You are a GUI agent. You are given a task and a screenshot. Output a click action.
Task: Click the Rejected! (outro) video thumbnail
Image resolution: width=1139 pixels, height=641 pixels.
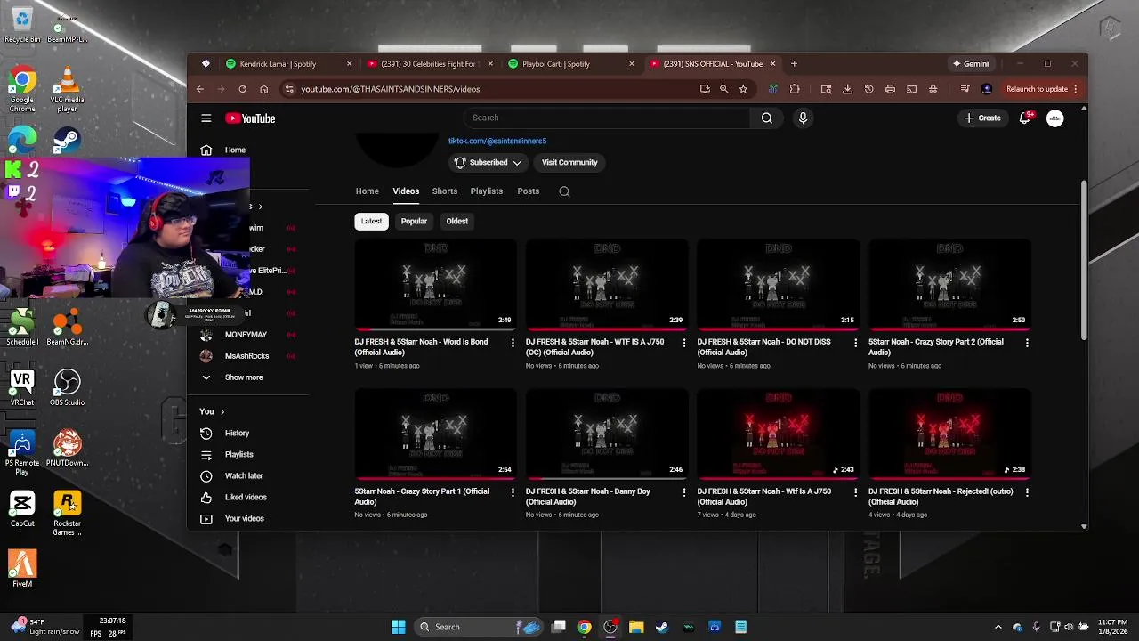pyautogui.click(x=949, y=434)
